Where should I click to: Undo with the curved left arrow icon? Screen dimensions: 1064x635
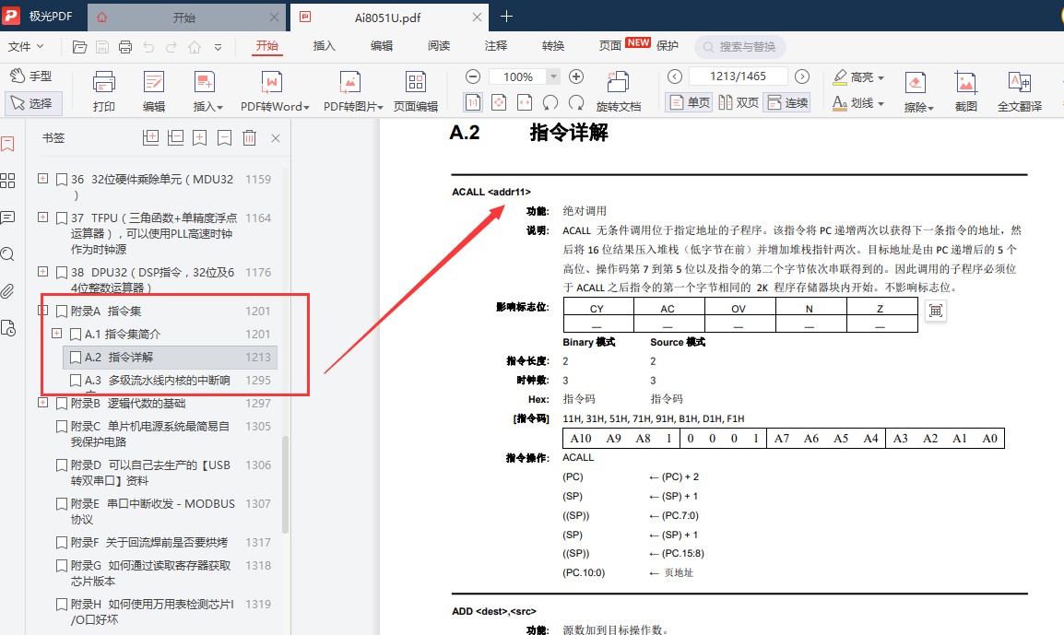coord(148,47)
